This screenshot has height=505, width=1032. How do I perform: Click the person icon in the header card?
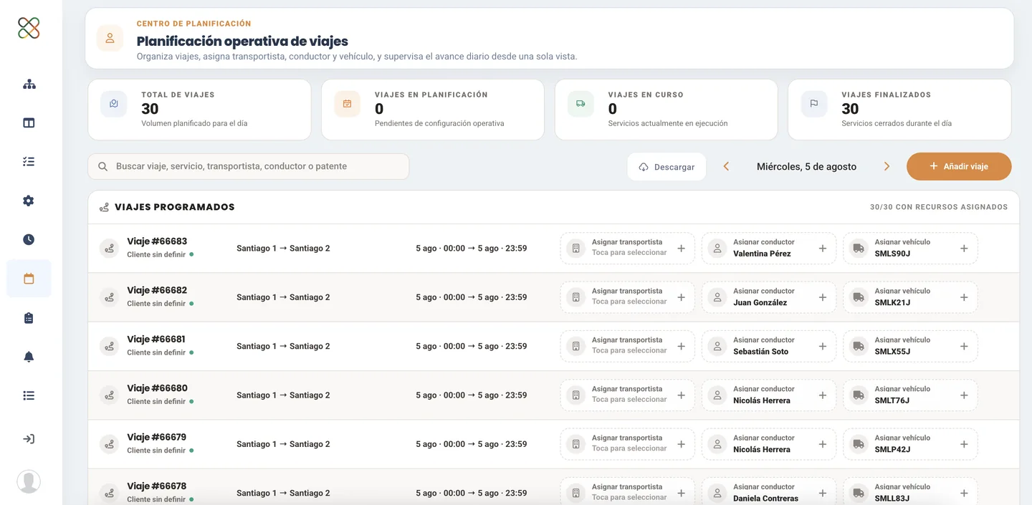coord(110,39)
